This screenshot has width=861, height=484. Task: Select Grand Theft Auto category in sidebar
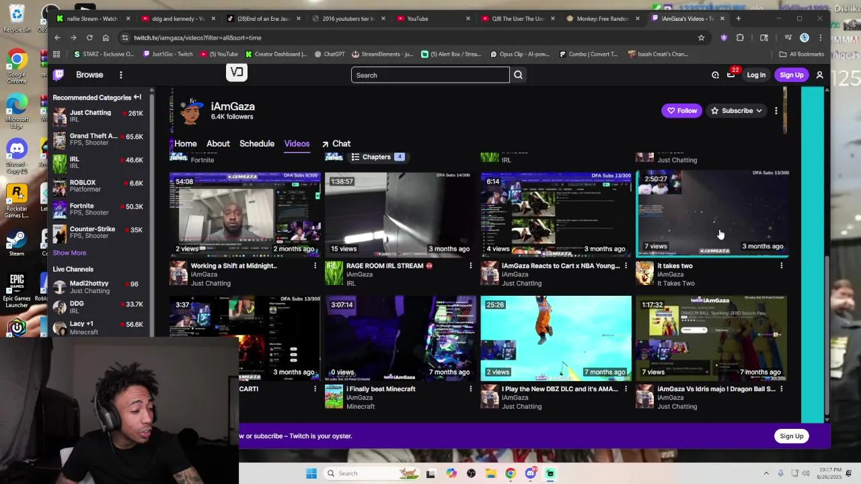(98, 139)
